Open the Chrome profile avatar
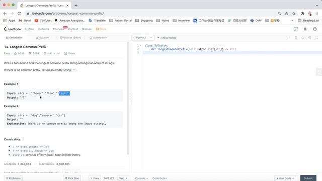This screenshot has height=181, width=322. pyautogui.click(x=310, y=14)
